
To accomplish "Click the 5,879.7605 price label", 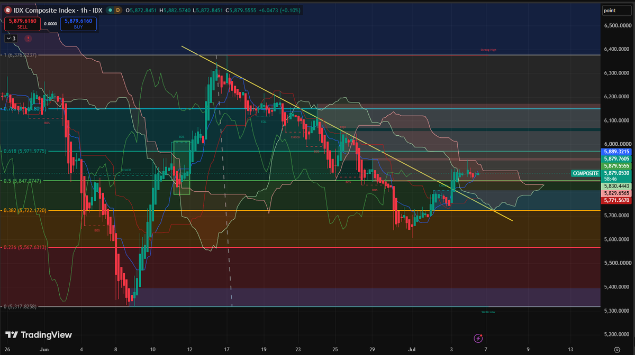I will point(617,158).
